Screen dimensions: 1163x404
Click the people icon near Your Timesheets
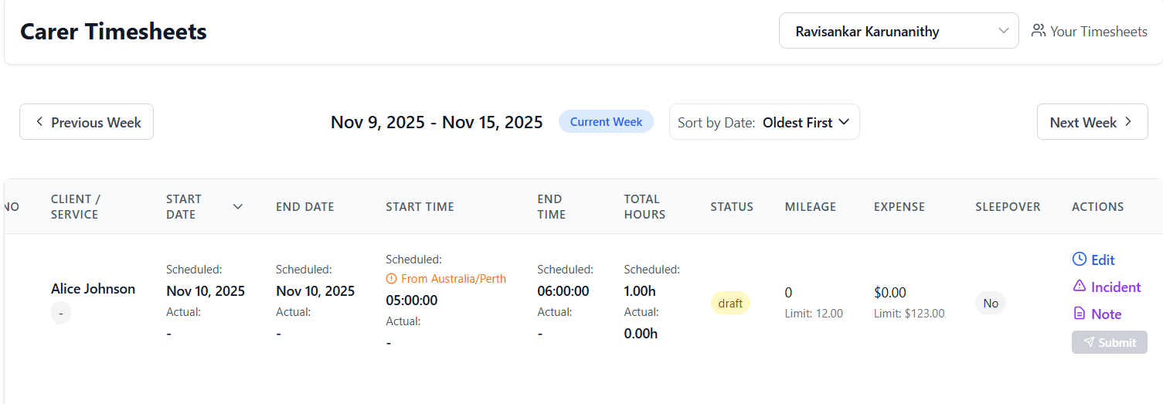coord(1038,31)
